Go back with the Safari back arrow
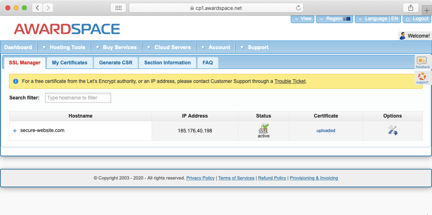Image resolution: width=432 pixels, height=215 pixels. pos(38,8)
